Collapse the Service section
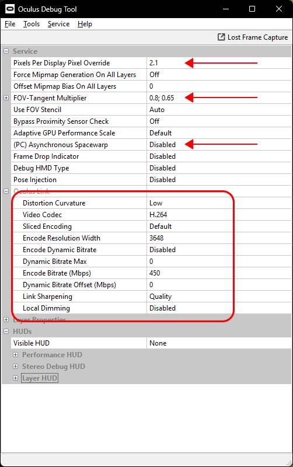 coord(6,51)
